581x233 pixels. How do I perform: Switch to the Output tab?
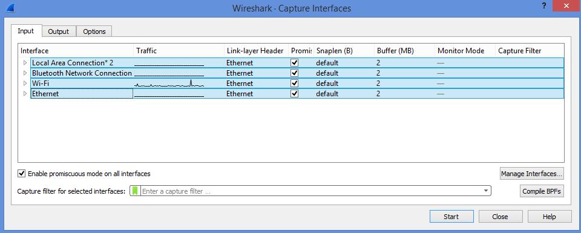[59, 31]
